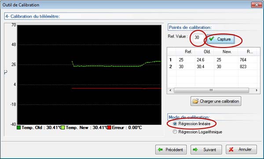The image size is (264, 159).
Task: Click the calibration table horizontal scrollbar thumb
Action: 211,90
